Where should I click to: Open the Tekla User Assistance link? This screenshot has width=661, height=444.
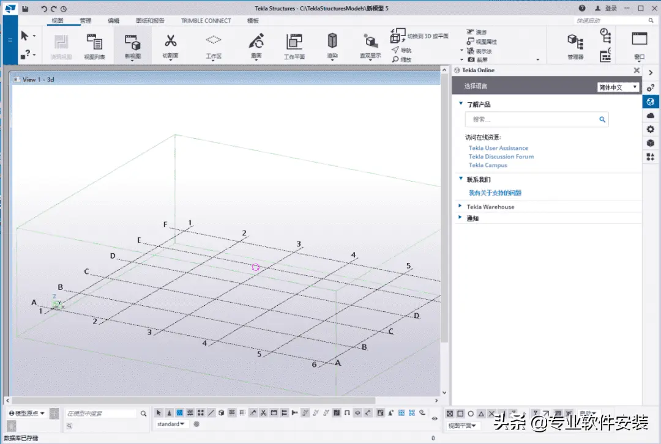[498, 148]
